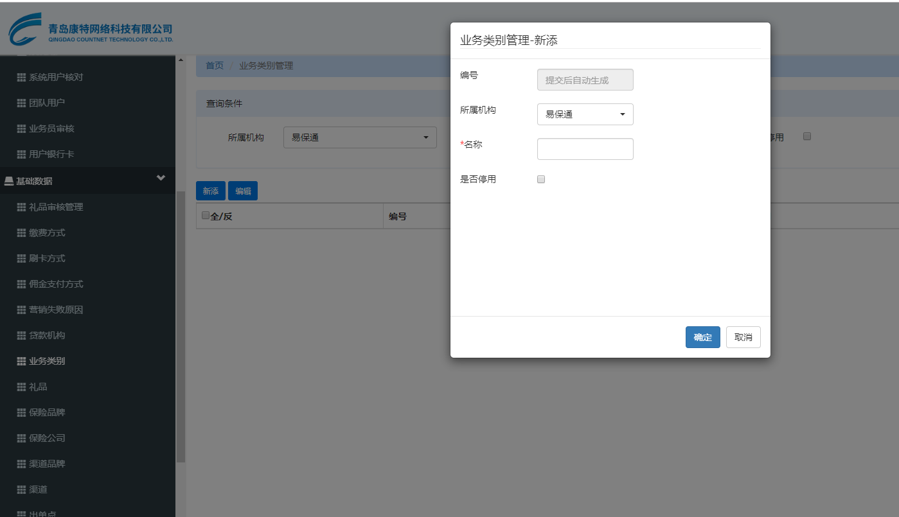Viewport: 899px width, 517px height.
Task: Click the grid icon beside 营销失败原因
Action: [21, 310]
